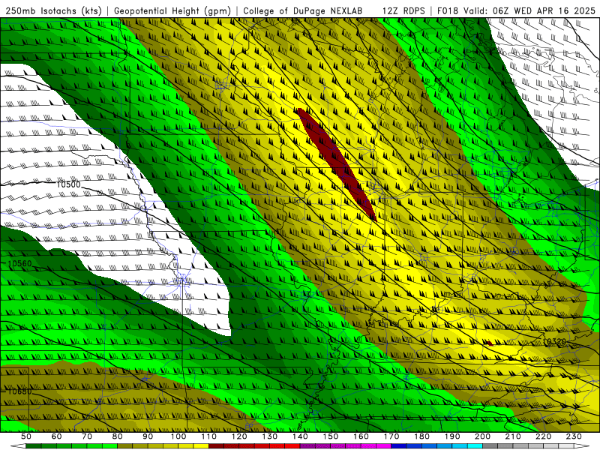Click the 190 value on the color scale
Viewport: 600px width, 450px height.
453,436
